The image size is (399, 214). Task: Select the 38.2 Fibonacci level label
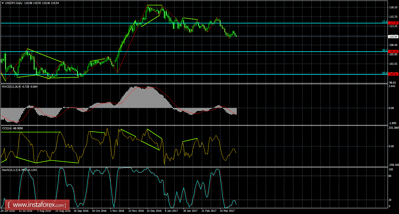384,50
